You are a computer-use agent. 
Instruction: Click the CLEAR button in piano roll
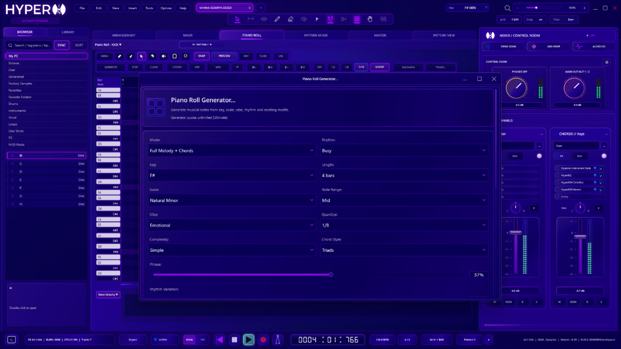pos(154,67)
